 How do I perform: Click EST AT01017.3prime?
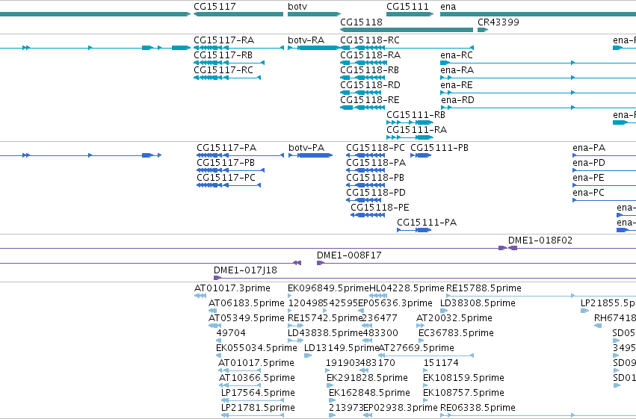click(200, 297)
